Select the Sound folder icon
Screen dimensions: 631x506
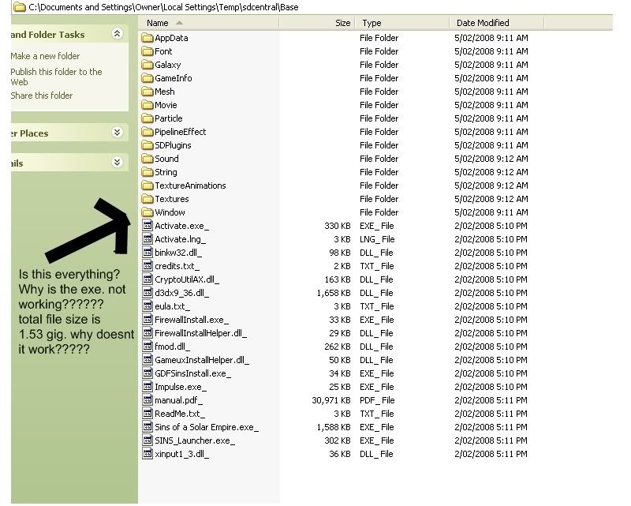click(x=147, y=159)
